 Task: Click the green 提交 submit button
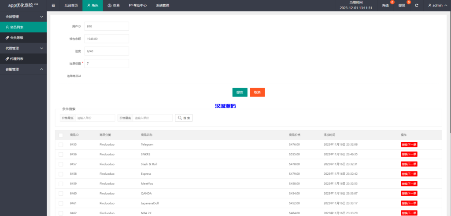pyautogui.click(x=240, y=92)
